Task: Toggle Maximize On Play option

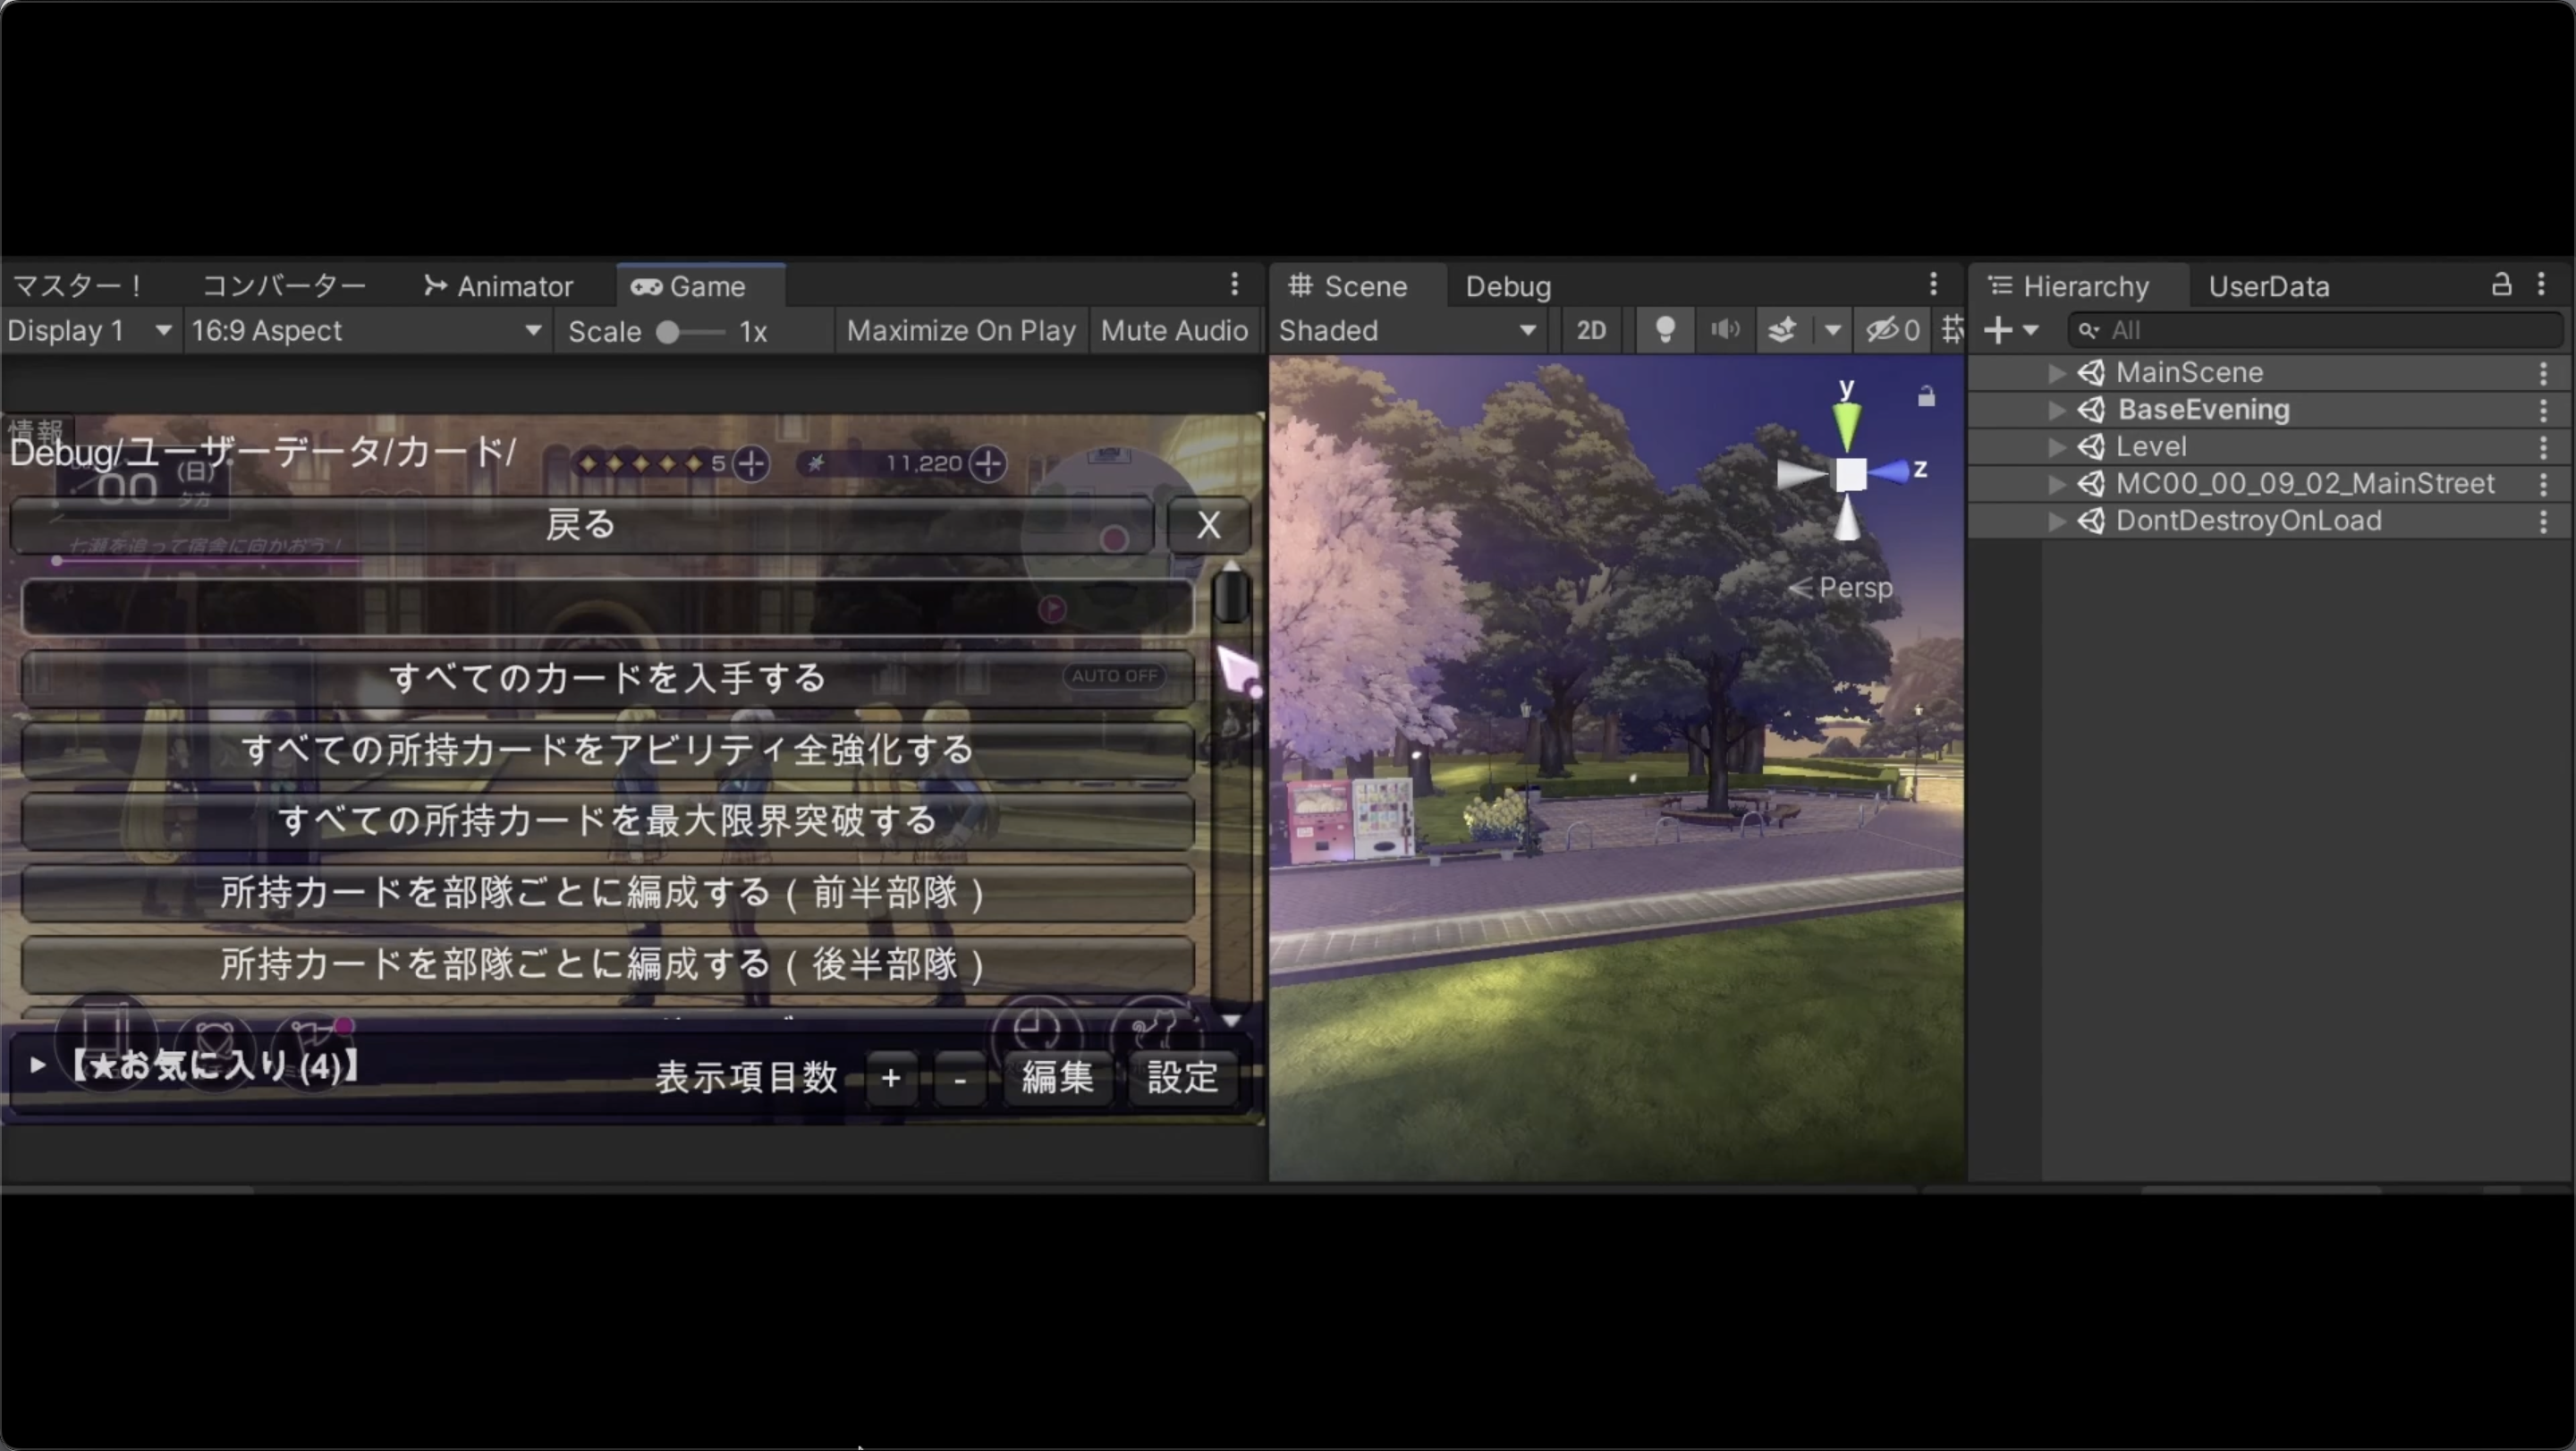Action: [x=960, y=330]
